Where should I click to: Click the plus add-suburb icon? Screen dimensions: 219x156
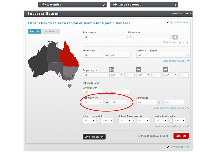[175, 37]
